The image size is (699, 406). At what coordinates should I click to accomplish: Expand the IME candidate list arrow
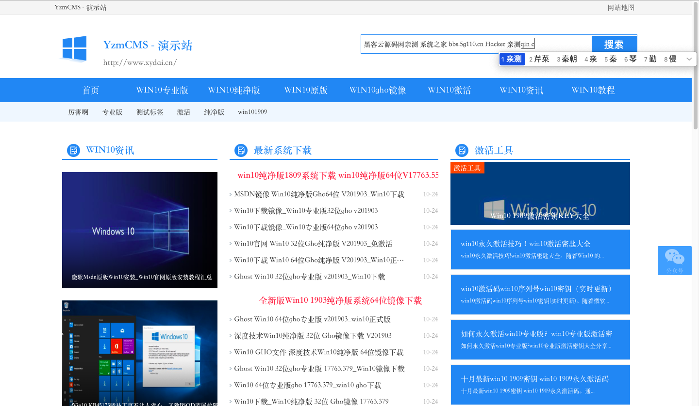pos(689,59)
